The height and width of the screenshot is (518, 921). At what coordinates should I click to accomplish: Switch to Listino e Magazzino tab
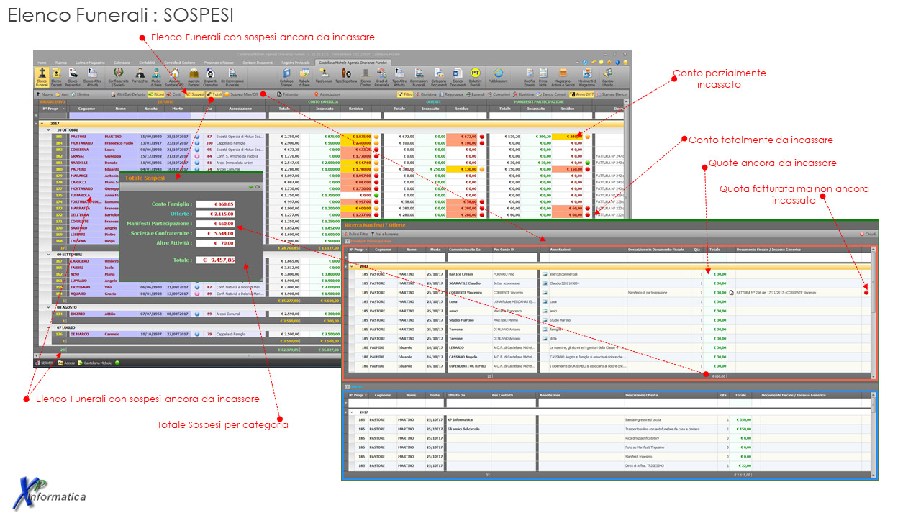90,63
